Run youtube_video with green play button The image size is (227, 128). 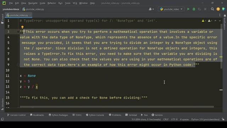pyautogui.click(x=188, y=9)
